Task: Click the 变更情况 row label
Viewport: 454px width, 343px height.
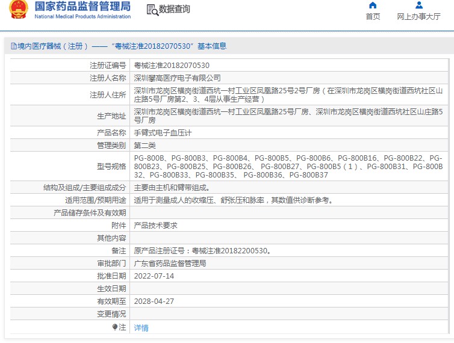Action: click(x=111, y=314)
